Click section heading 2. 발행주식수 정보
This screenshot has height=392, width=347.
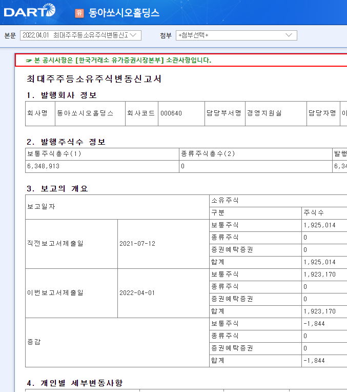click(x=66, y=142)
